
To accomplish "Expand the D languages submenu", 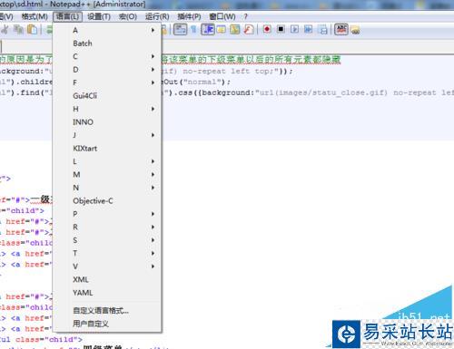I will 107,70.
